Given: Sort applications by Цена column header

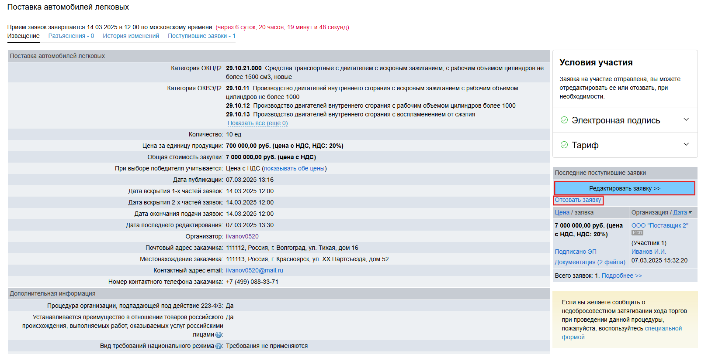Looking at the screenshot, I should click(x=562, y=212).
